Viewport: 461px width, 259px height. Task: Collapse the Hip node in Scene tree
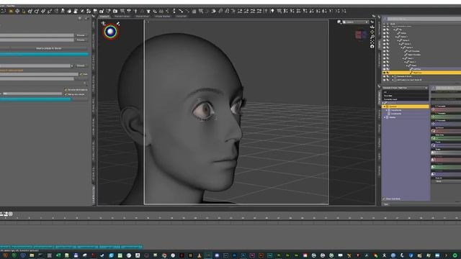coord(395,29)
